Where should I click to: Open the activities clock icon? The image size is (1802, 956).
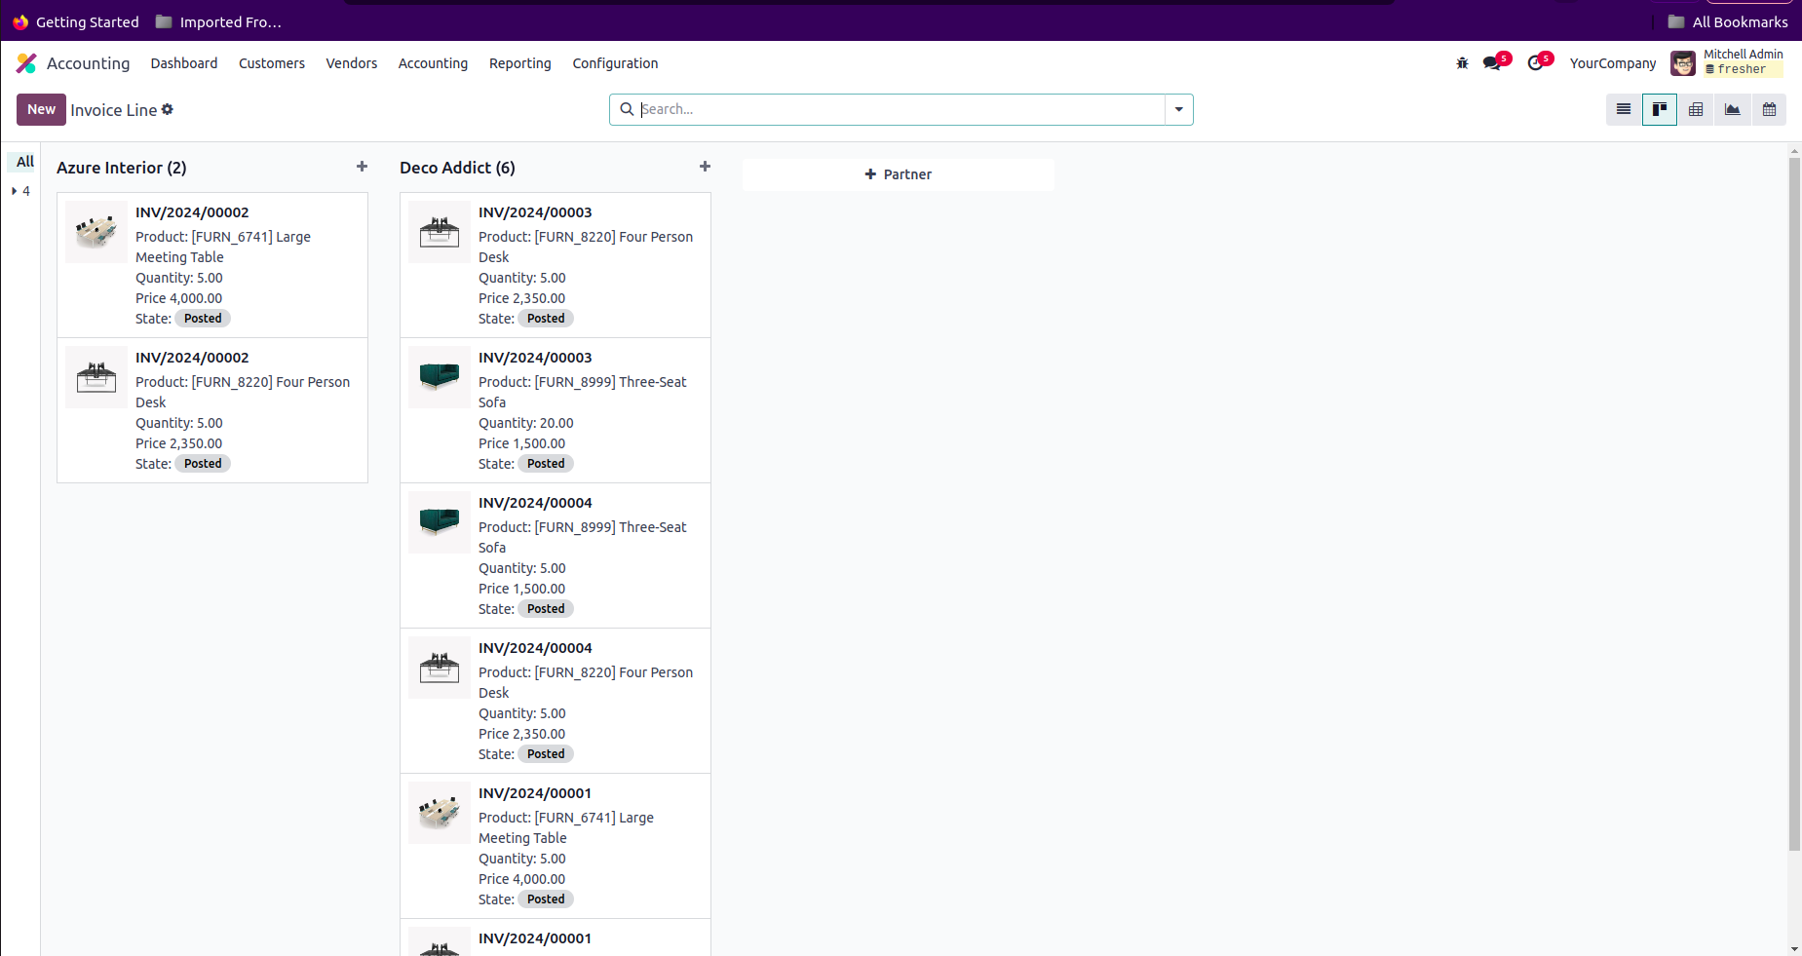[x=1536, y=63]
